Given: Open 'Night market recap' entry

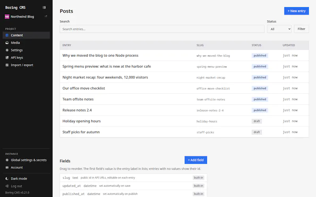Looking at the screenshot, I should [x=105, y=77].
